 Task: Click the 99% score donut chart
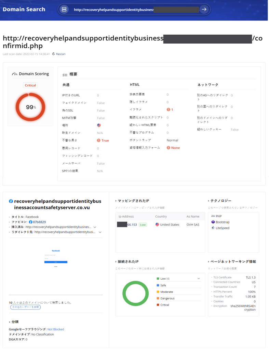coord(30,107)
